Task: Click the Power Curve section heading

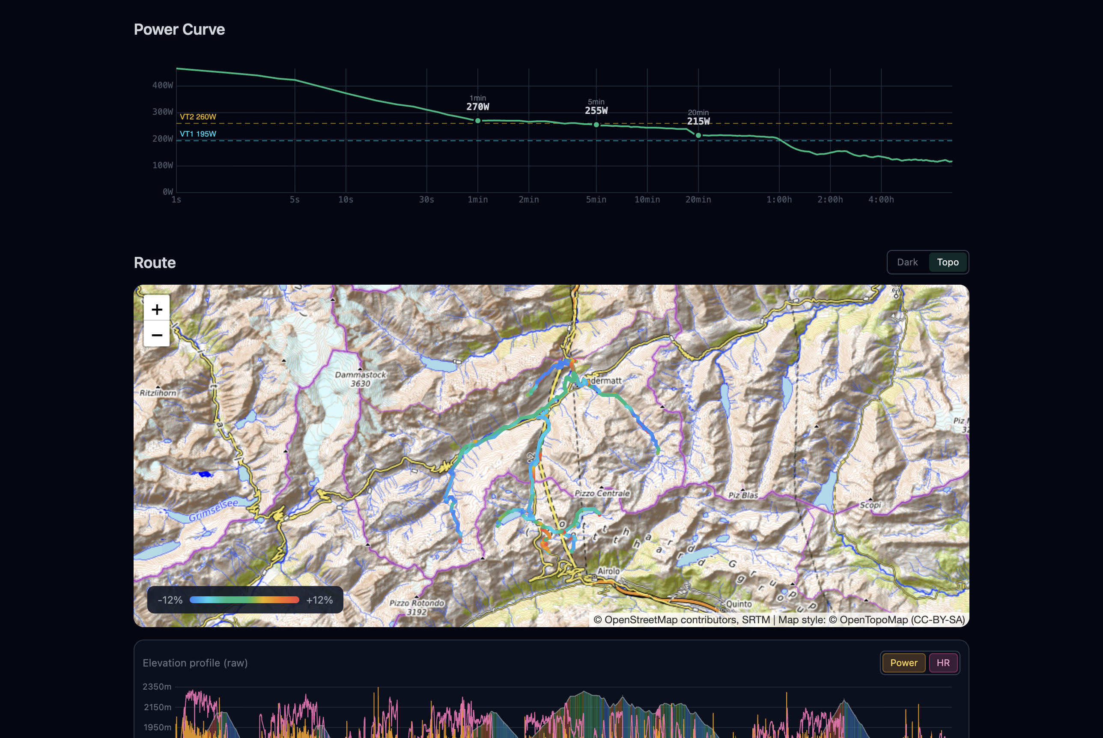Action: [x=179, y=29]
